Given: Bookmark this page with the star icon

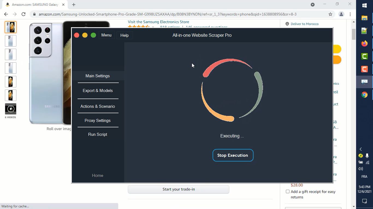Looking at the screenshot, I should 330,14.
